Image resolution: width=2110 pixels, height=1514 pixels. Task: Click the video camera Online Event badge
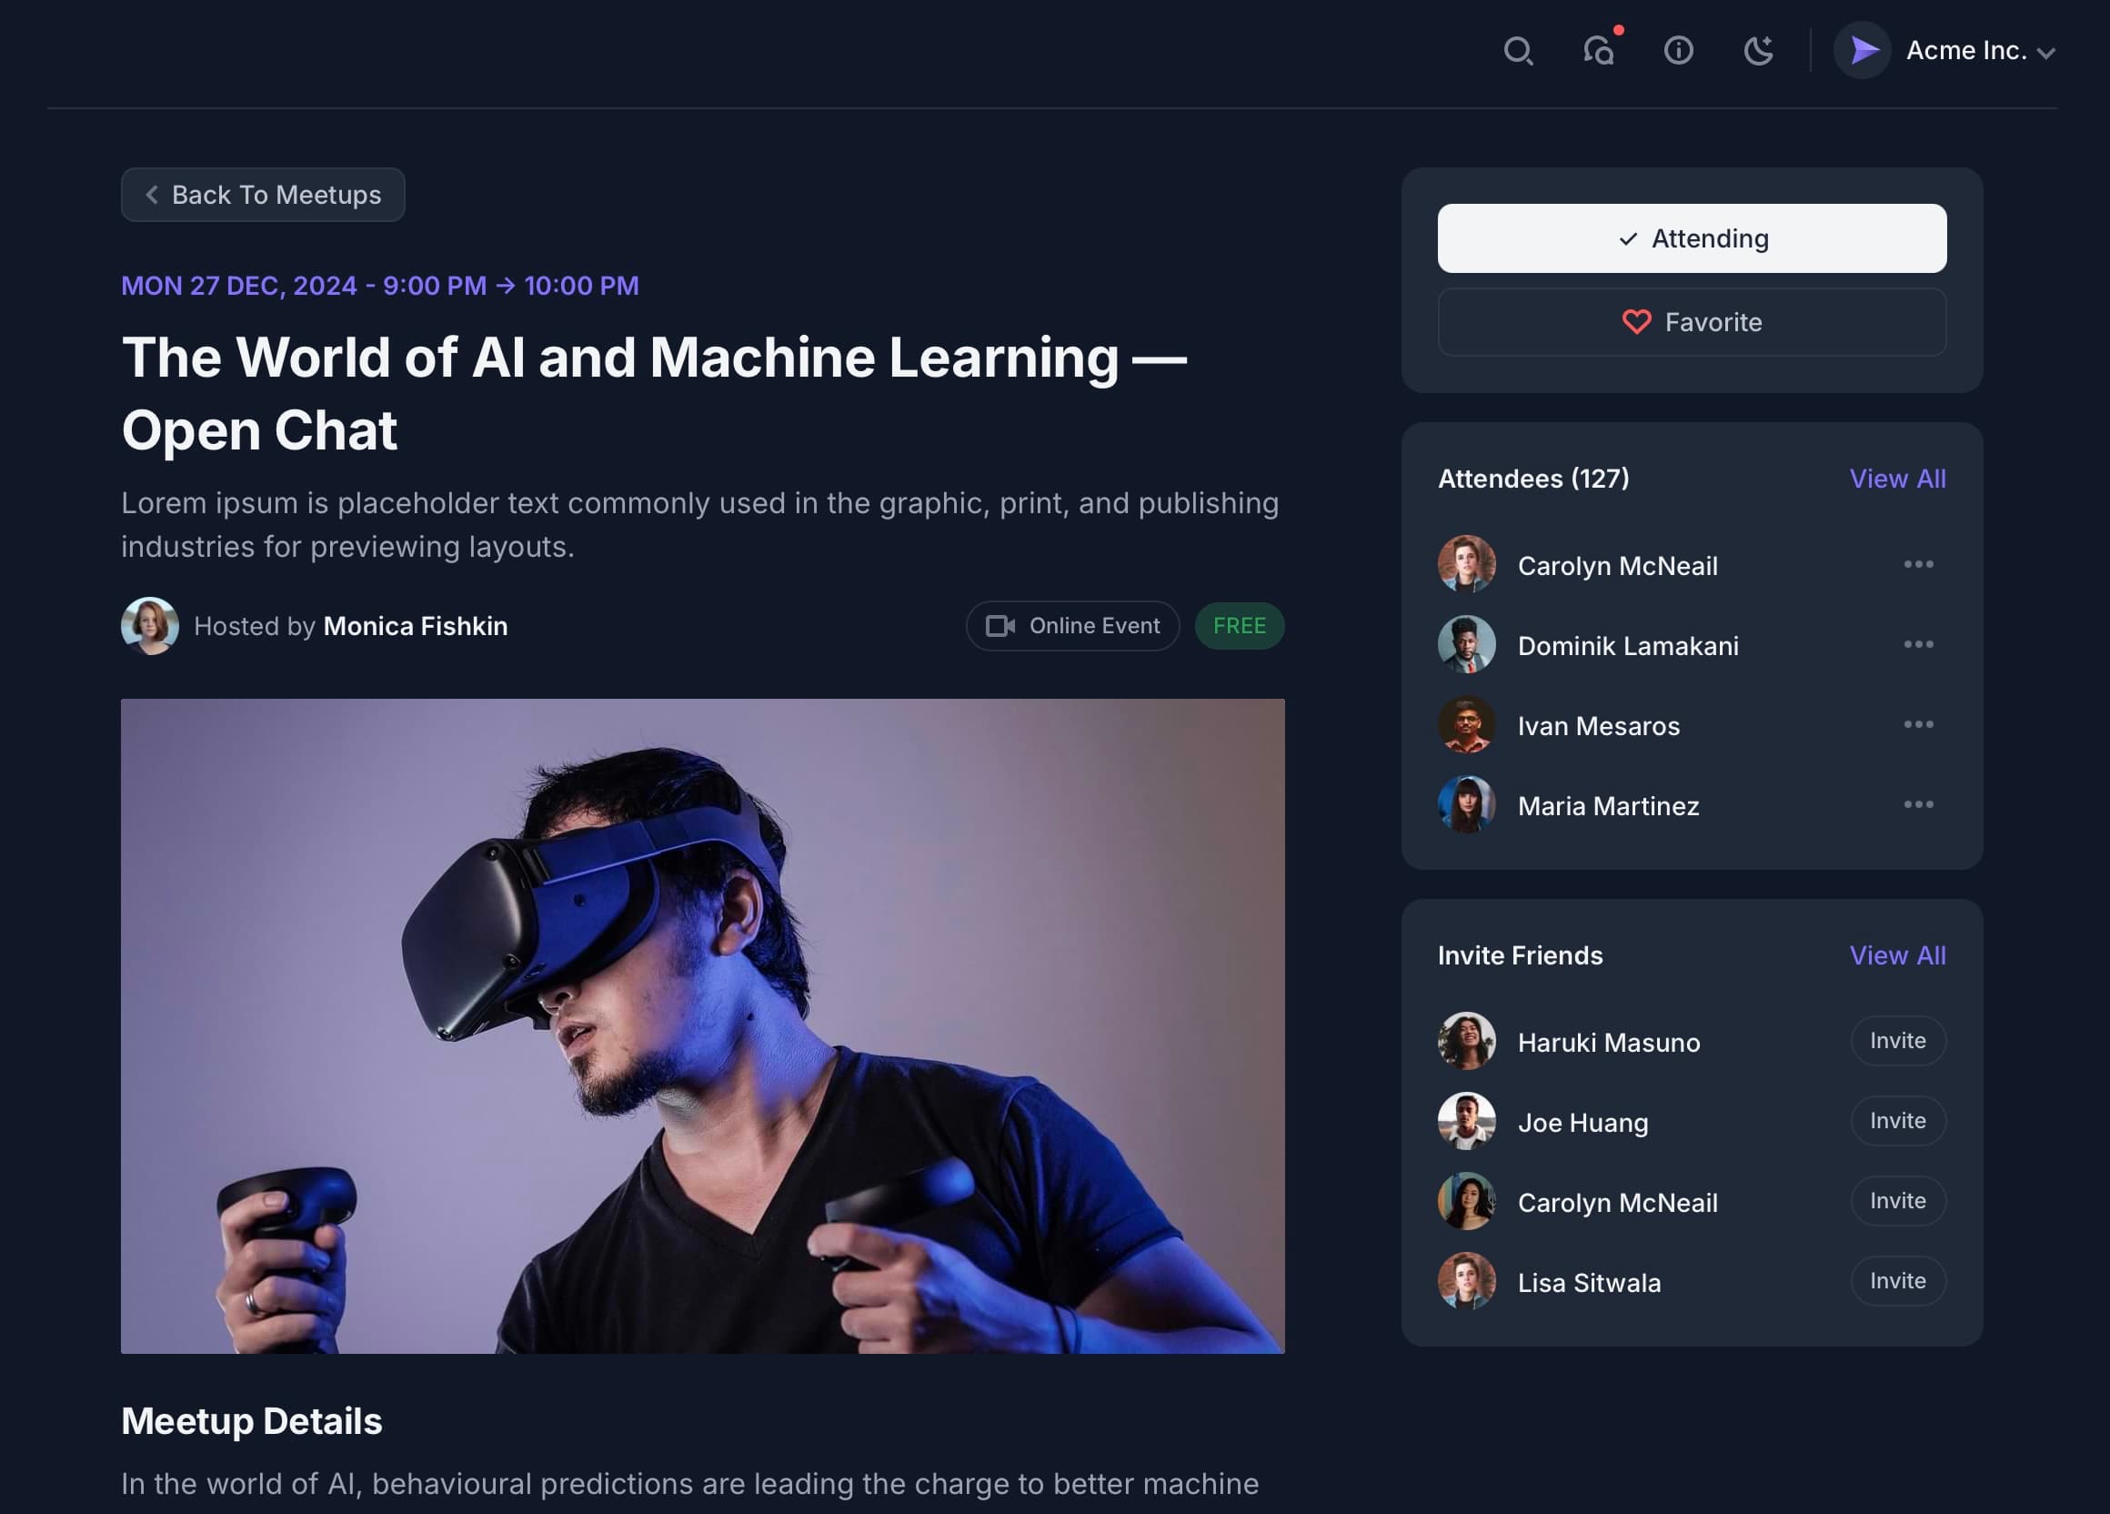point(1071,625)
